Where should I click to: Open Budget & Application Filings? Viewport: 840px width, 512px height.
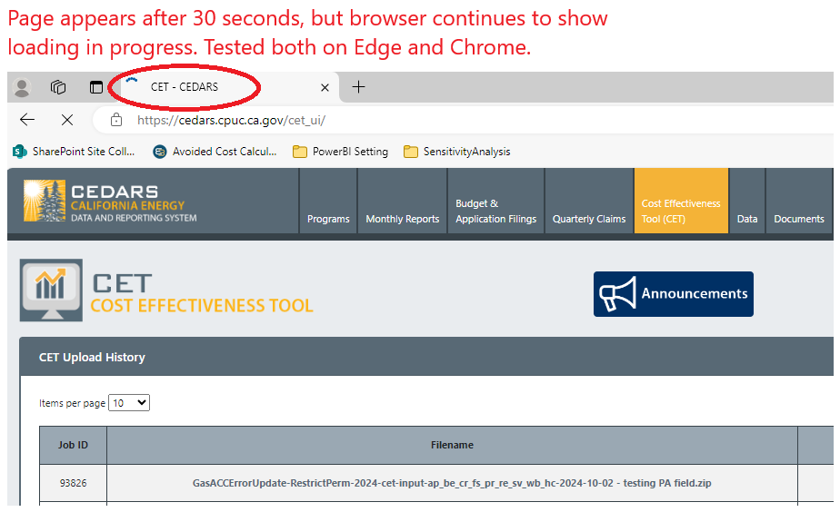pyautogui.click(x=495, y=211)
